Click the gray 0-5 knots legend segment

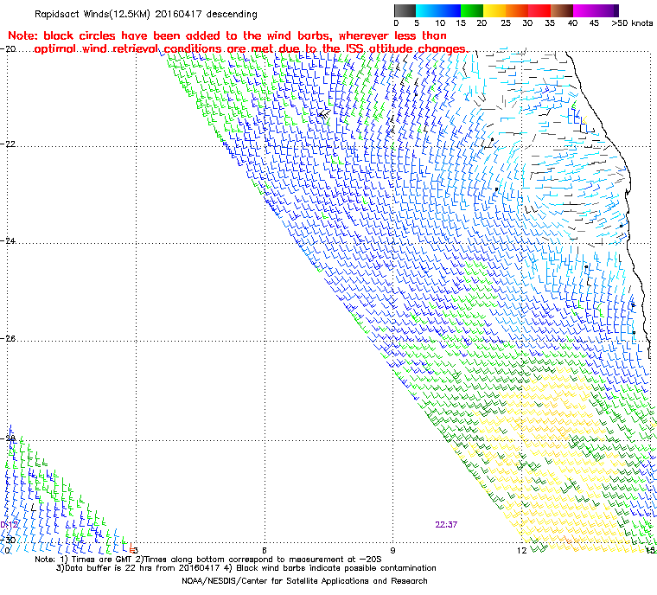[x=405, y=10]
